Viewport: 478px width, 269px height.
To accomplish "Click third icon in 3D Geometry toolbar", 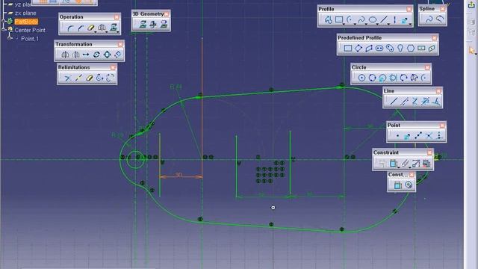I will pyautogui.click(x=164, y=25).
